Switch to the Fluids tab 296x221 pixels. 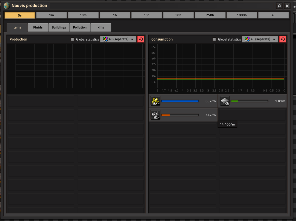[x=38, y=27]
